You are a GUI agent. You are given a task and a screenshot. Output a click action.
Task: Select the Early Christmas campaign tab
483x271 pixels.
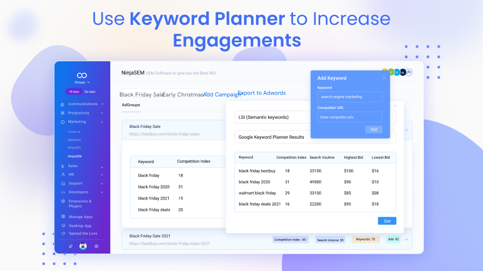click(183, 94)
